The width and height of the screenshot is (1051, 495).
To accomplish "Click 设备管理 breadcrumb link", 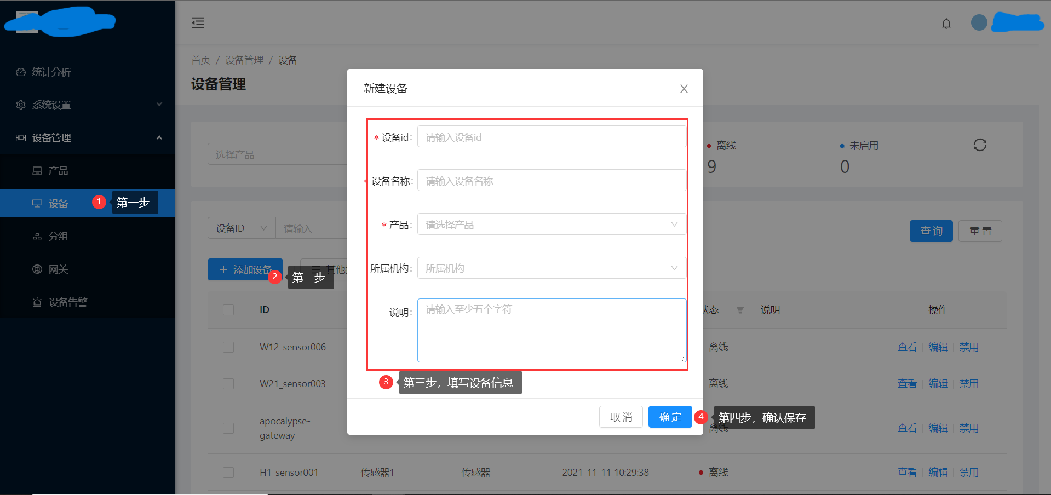I will point(244,60).
